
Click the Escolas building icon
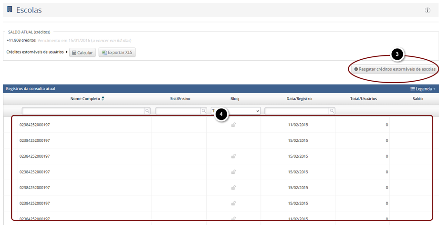point(10,10)
